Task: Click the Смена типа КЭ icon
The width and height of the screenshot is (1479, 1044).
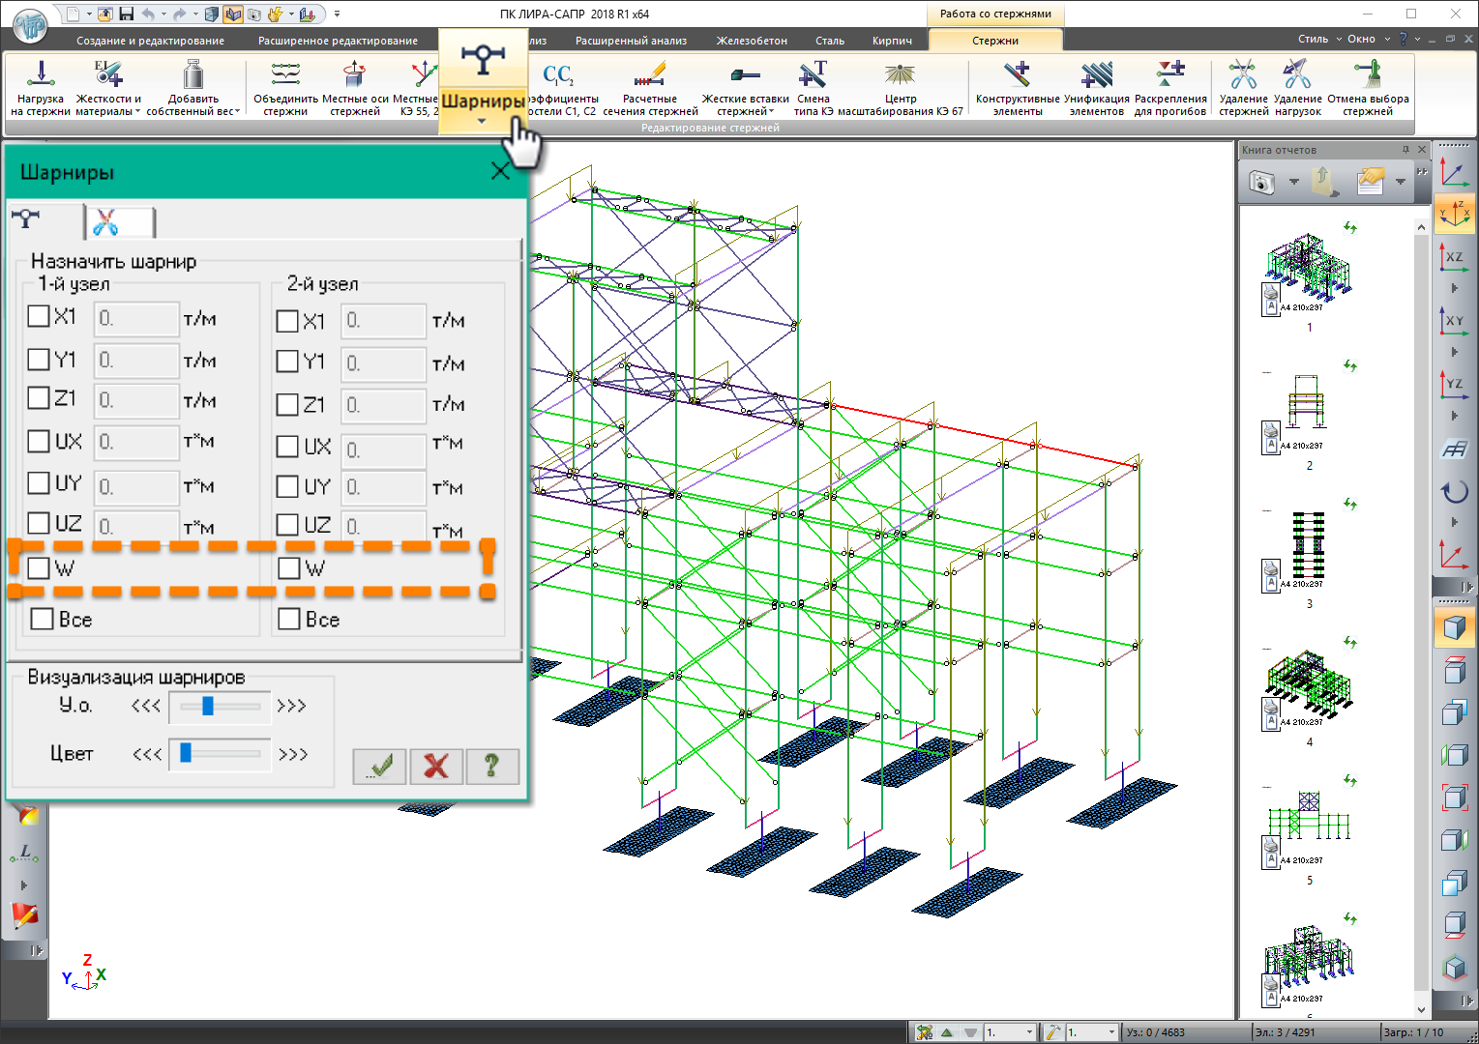Action: click(813, 75)
